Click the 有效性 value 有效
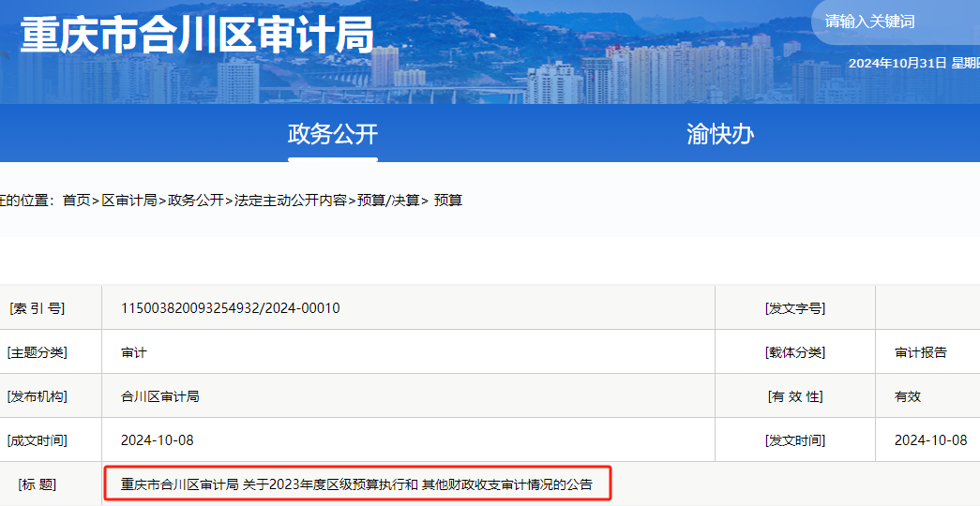The image size is (980, 506). 908,396
